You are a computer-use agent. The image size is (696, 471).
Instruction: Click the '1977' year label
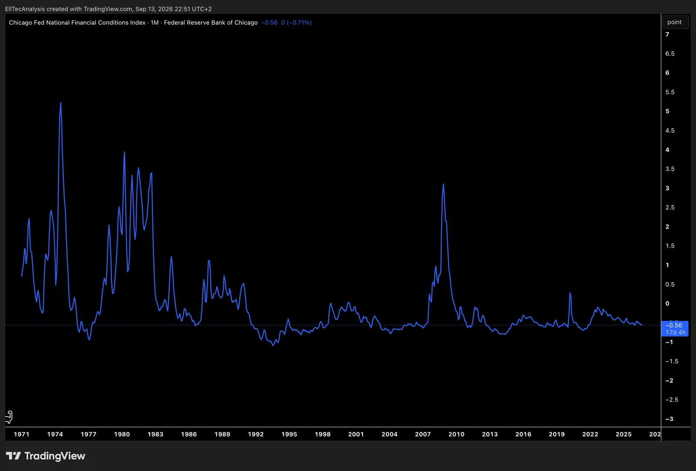89,434
